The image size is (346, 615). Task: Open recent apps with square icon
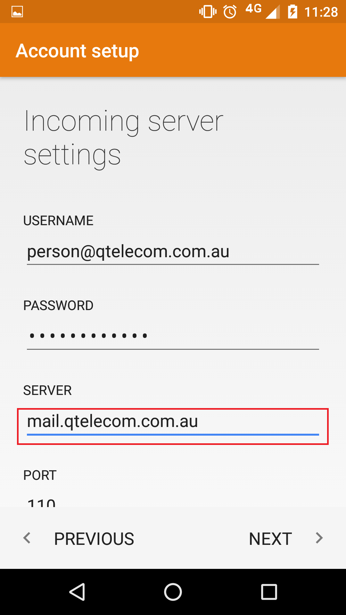pyautogui.click(x=269, y=592)
